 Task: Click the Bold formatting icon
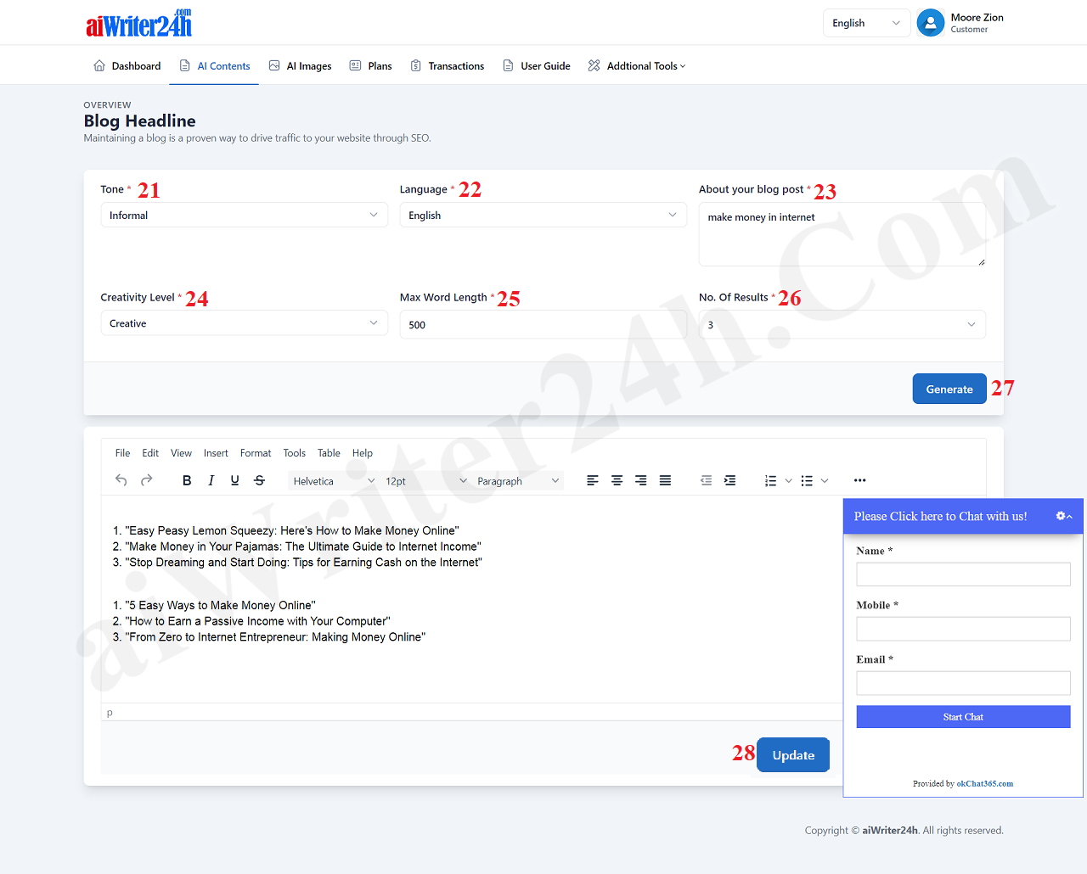point(187,480)
